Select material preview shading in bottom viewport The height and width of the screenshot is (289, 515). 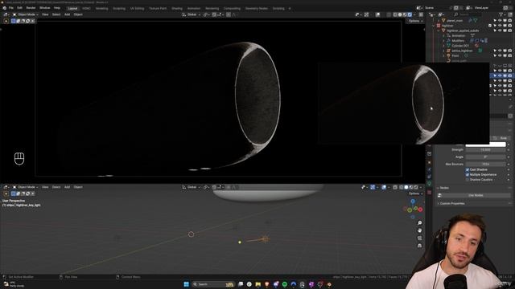(411, 187)
